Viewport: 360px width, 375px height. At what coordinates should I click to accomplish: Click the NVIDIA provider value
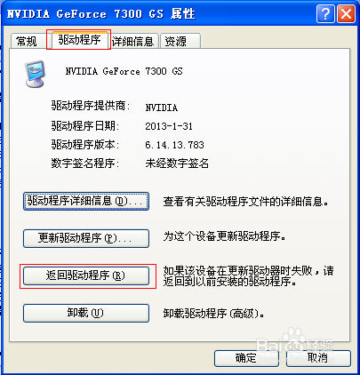(x=162, y=108)
